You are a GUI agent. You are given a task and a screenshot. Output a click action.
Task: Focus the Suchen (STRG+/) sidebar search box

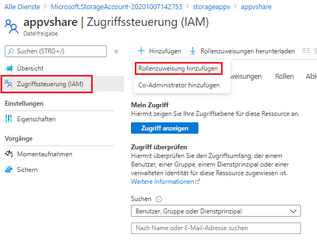[56, 51]
